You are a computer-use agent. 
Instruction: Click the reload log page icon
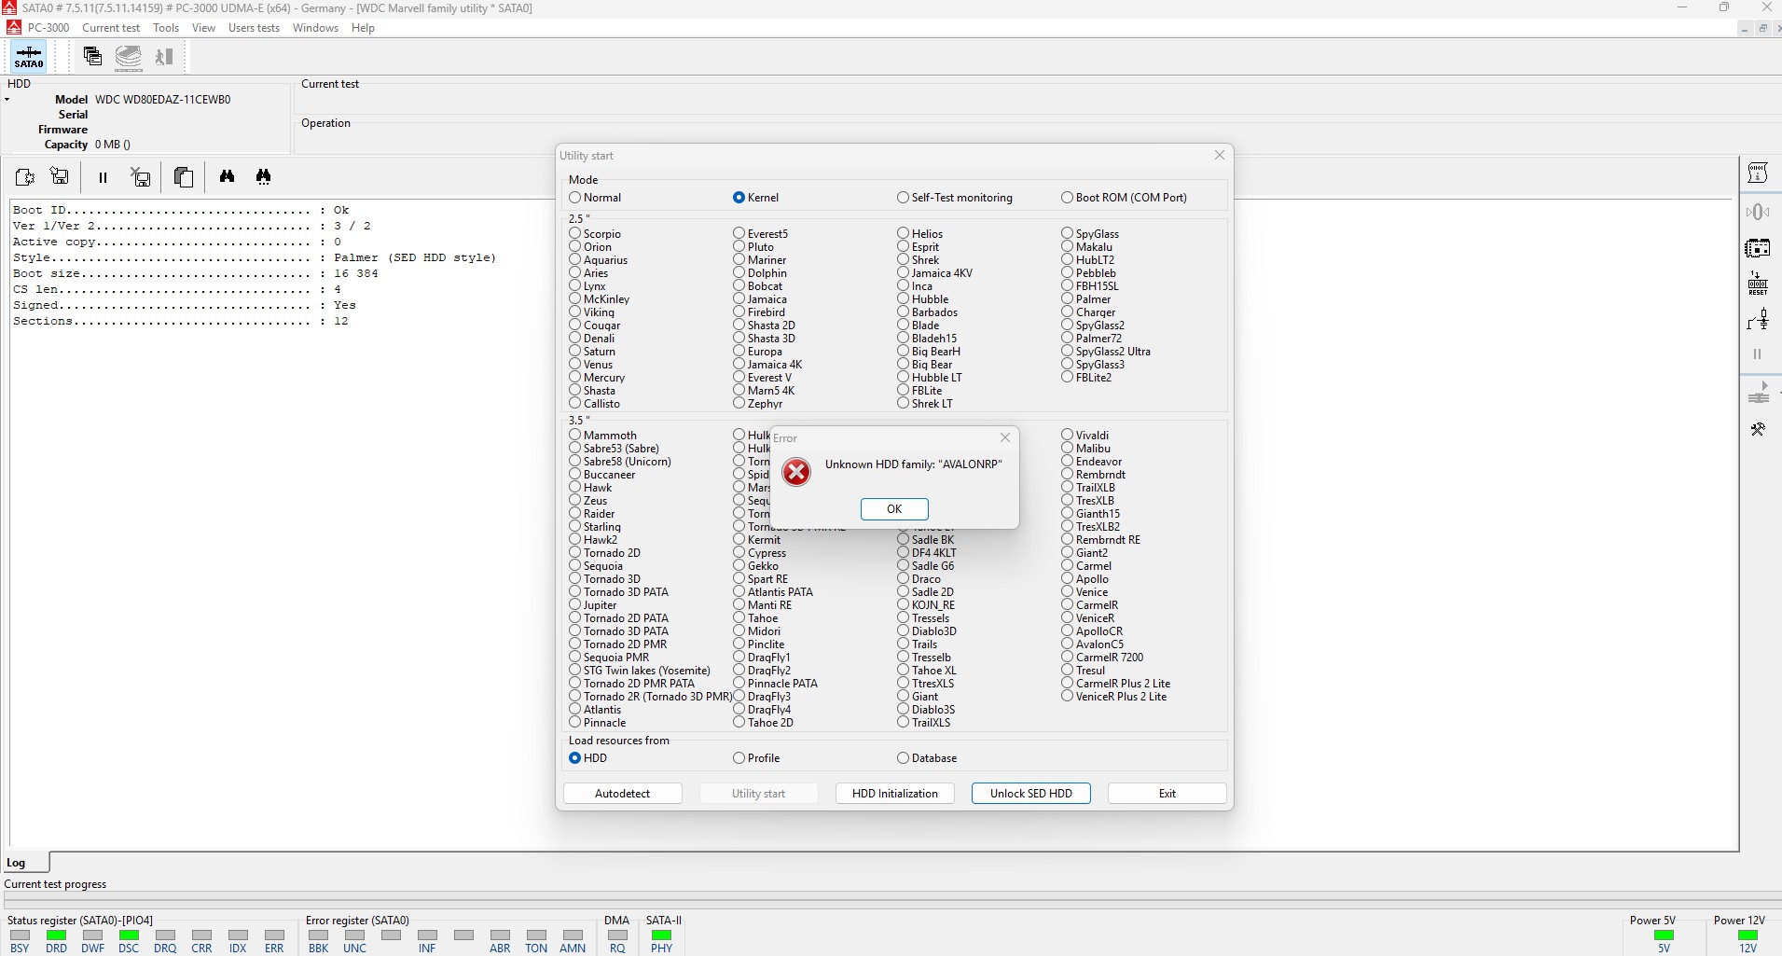25,176
